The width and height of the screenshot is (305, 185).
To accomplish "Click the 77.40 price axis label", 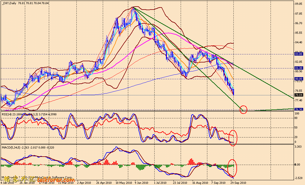I will (298, 100).
